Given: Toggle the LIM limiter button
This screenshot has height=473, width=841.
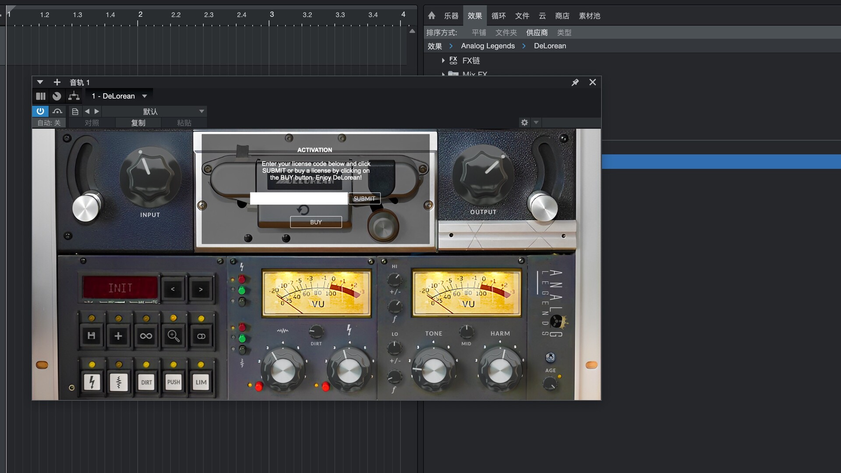Looking at the screenshot, I should (x=201, y=382).
